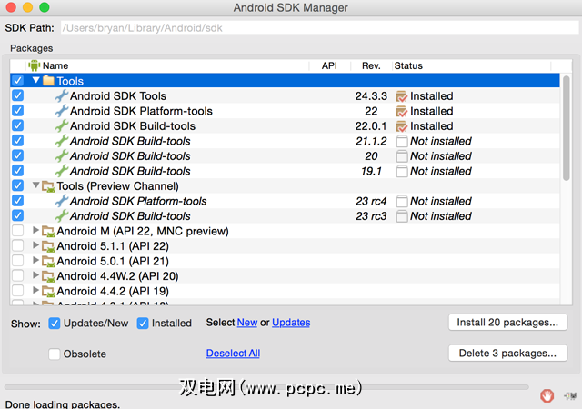Collapse the Tools tree node
Image resolution: width=582 pixels, height=409 pixels.
click(x=36, y=81)
